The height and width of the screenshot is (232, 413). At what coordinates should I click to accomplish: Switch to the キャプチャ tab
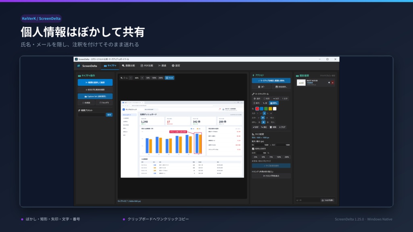pos(110,66)
